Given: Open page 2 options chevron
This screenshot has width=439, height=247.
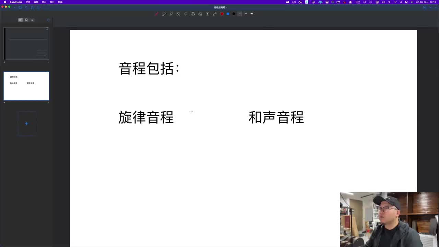Looking at the screenshot, I should [x=48, y=103].
